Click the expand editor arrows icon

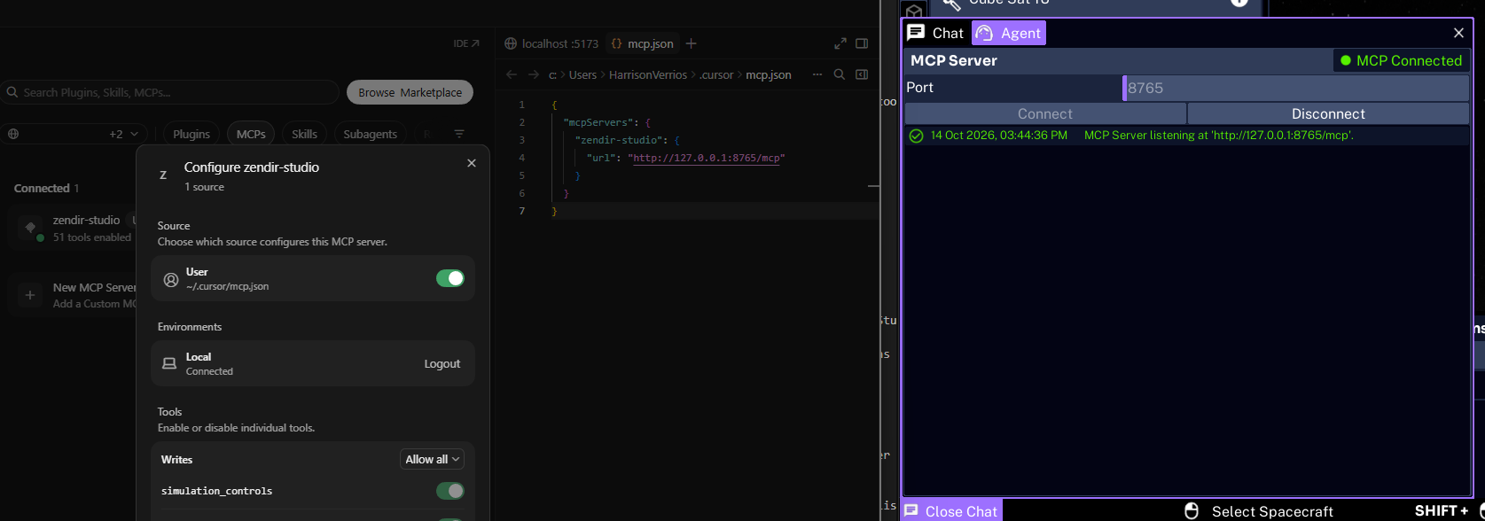[x=840, y=43]
